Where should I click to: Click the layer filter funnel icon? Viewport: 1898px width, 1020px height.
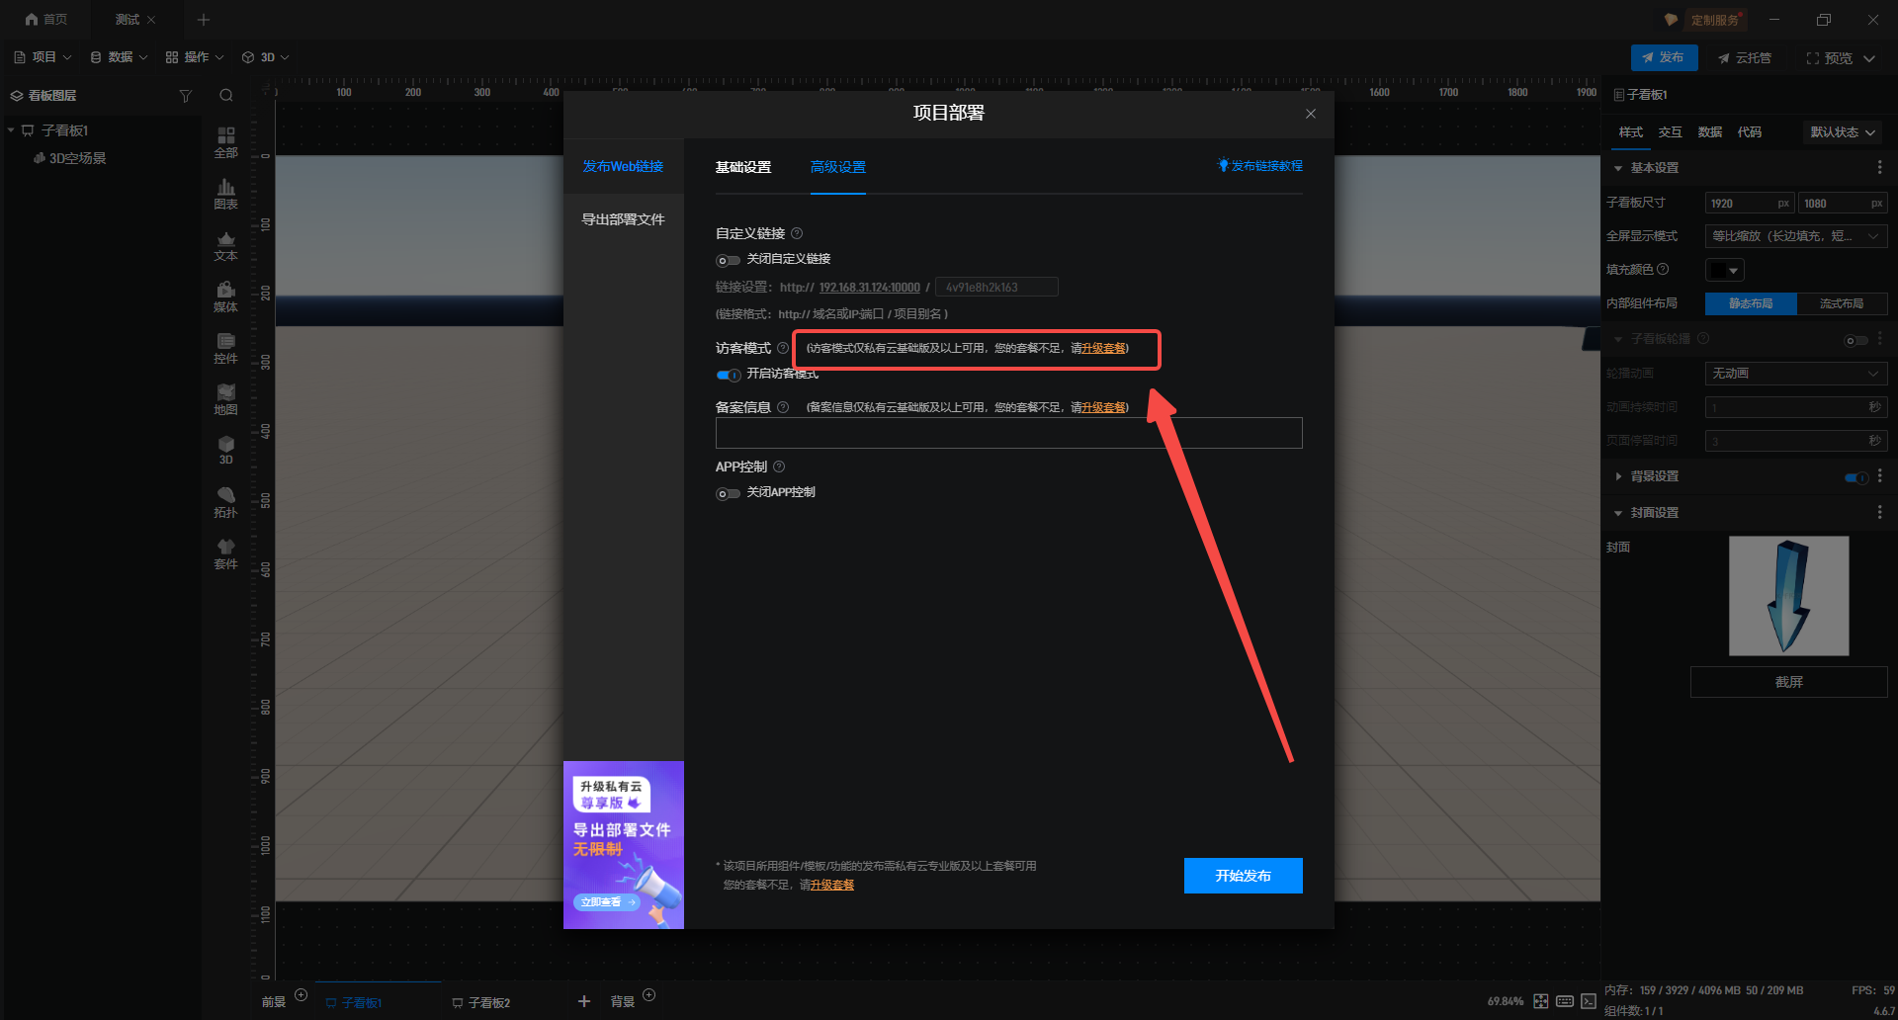[x=185, y=96]
